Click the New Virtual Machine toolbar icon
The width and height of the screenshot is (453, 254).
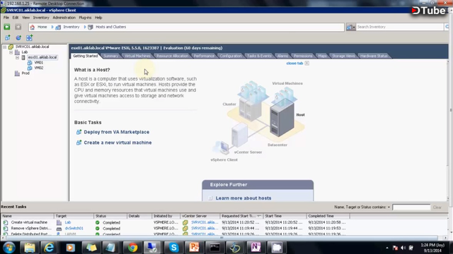[x=8, y=37]
